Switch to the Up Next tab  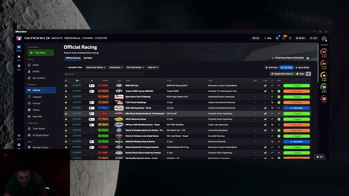coord(88,58)
